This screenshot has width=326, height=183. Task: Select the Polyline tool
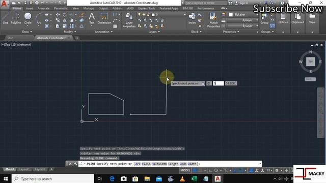[16, 18]
